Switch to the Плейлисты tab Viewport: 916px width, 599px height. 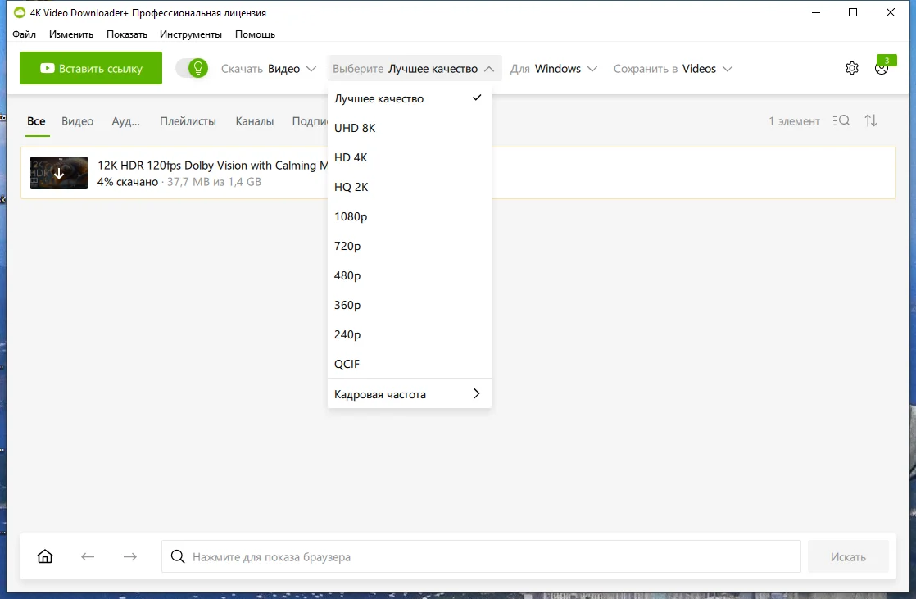tap(188, 121)
